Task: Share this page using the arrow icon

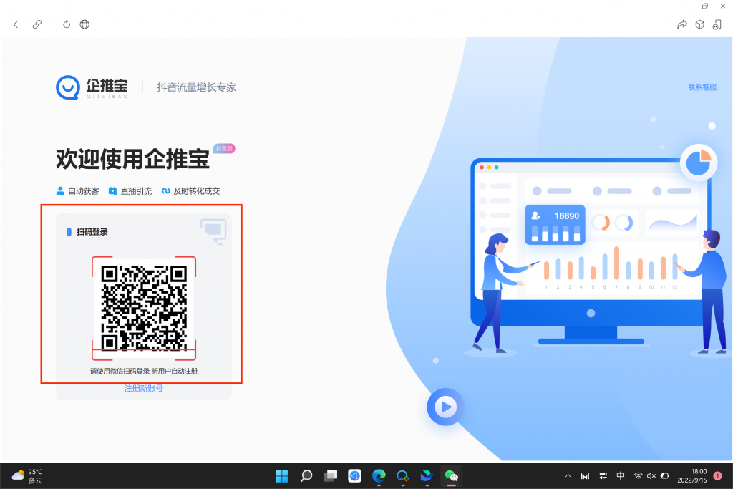Action: tap(682, 24)
